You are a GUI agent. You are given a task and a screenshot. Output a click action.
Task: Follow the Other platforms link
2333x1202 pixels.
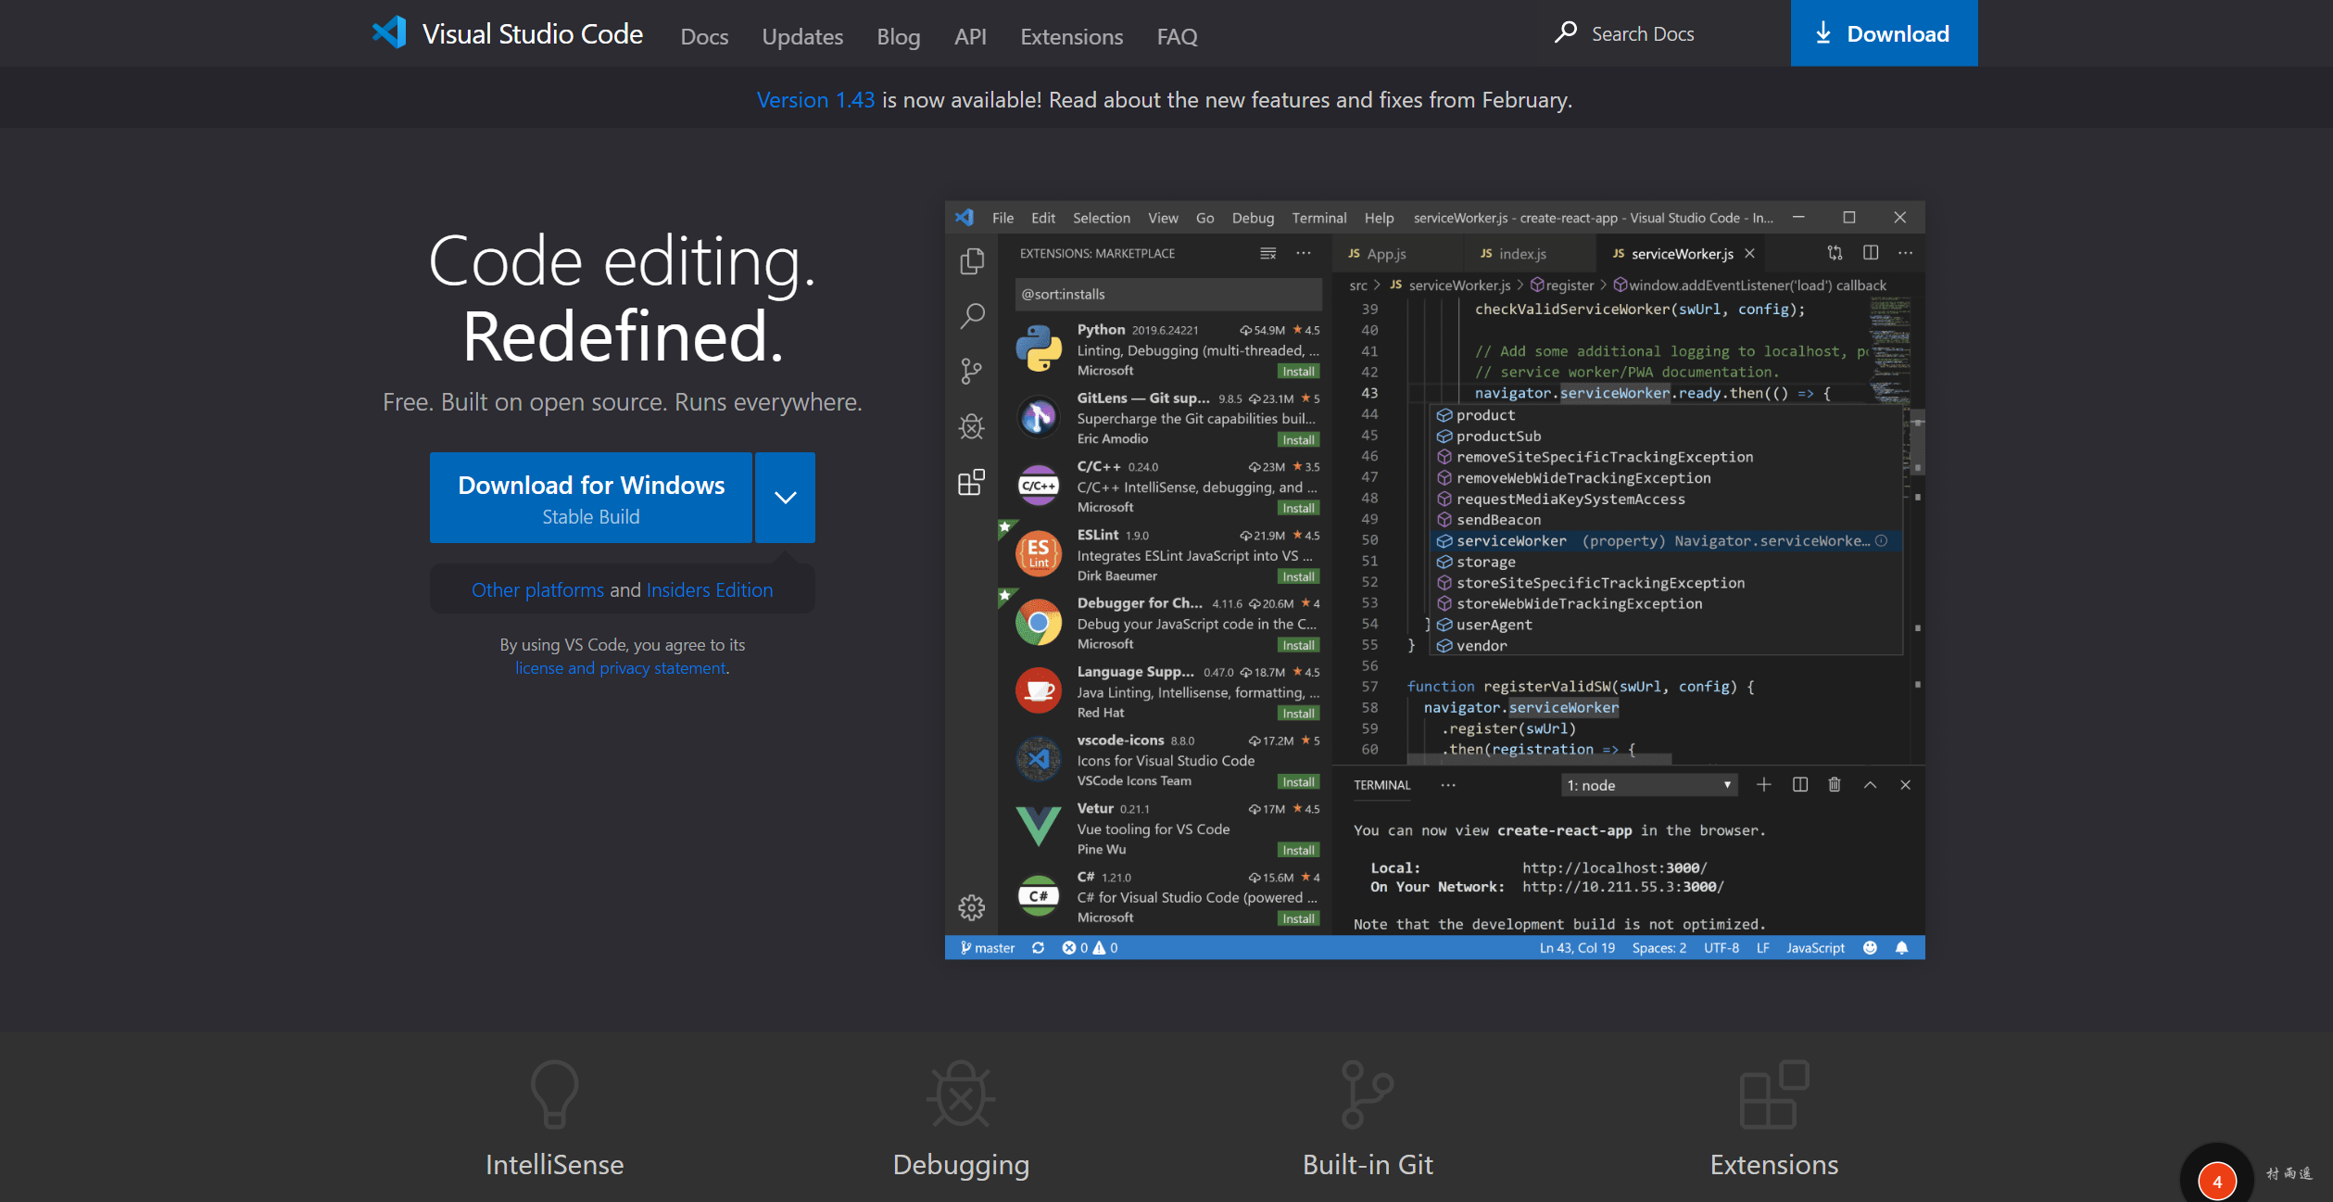click(537, 589)
